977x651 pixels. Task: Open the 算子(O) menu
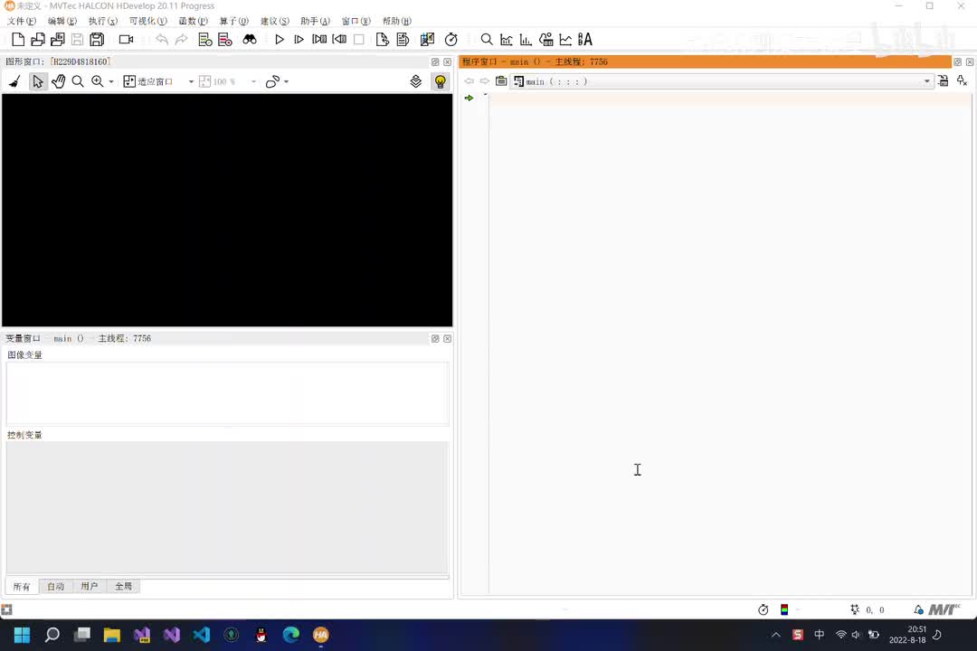233,21
